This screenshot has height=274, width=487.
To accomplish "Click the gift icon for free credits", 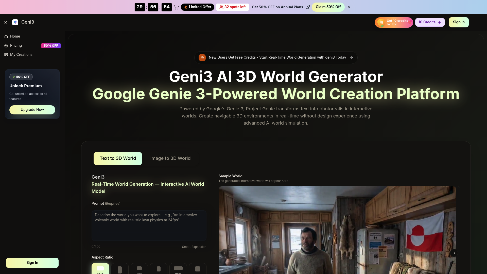I will [x=381, y=22].
